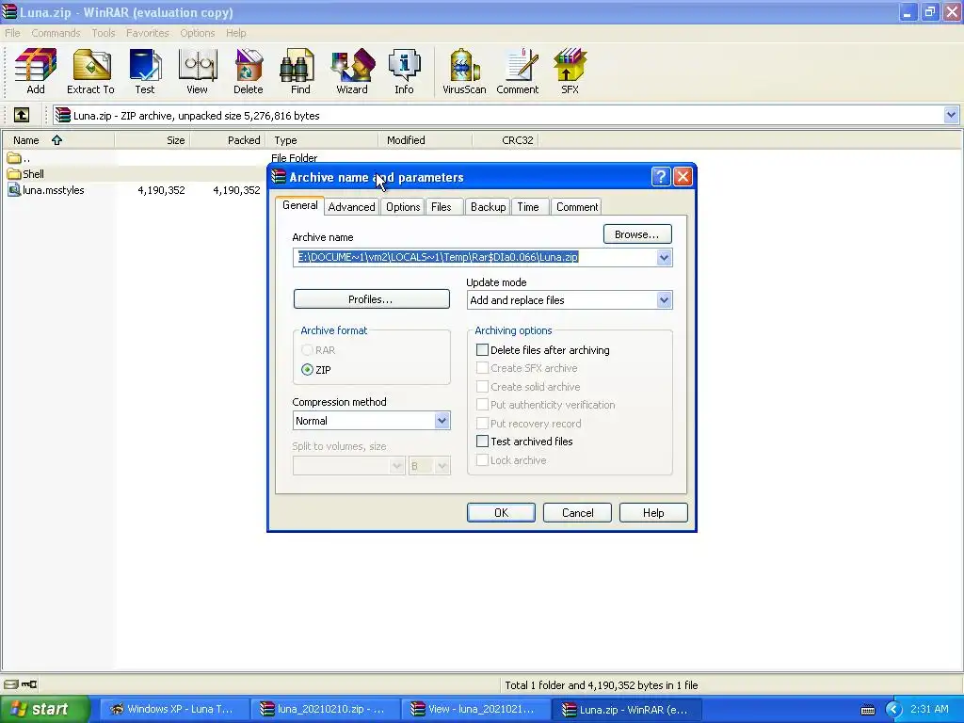Switch to luna_20210210.zip taskbar window
The image size is (964, 723).
tap(324, 710)
